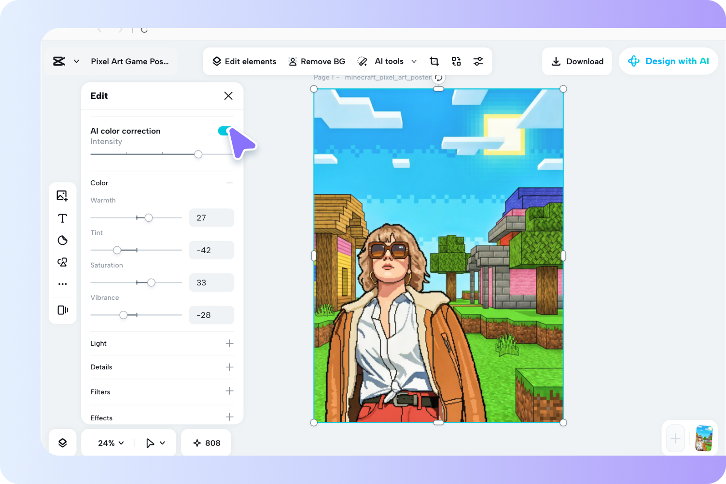Click the Resize canvas icon in the sidebar
The image size is (726, 484).
tap(62, 310)
